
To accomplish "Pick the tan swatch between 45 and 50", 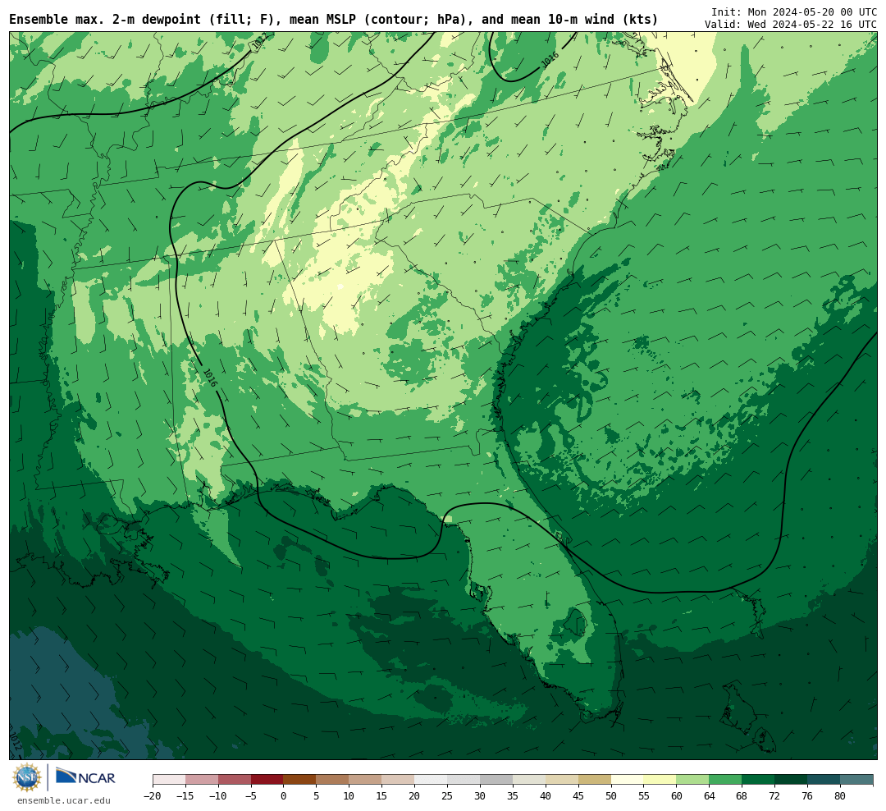I will coord(595,780).
